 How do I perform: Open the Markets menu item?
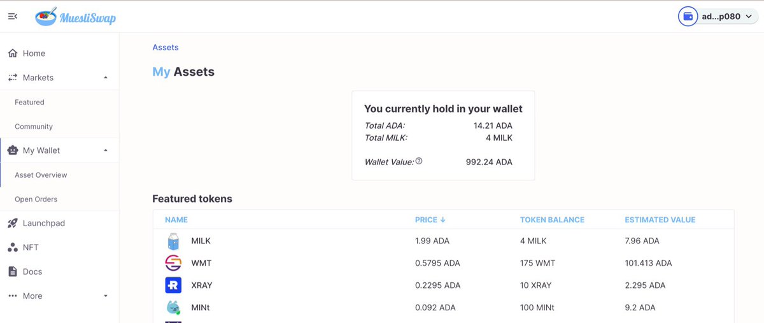coord(38,78)
